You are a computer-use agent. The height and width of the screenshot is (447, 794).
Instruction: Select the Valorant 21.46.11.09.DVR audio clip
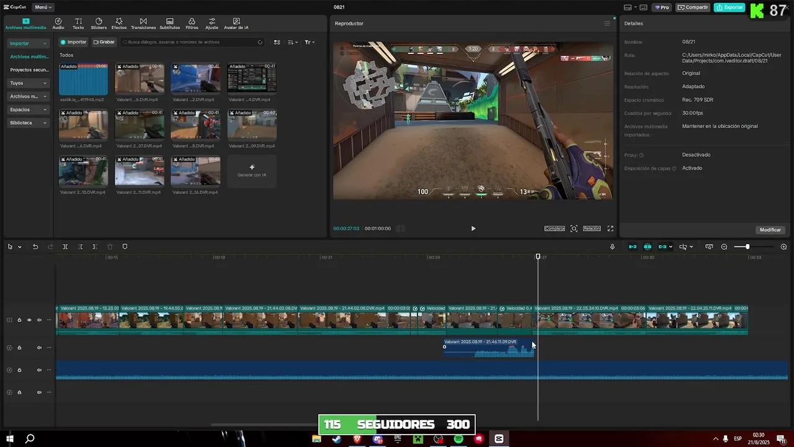(489, 348)
